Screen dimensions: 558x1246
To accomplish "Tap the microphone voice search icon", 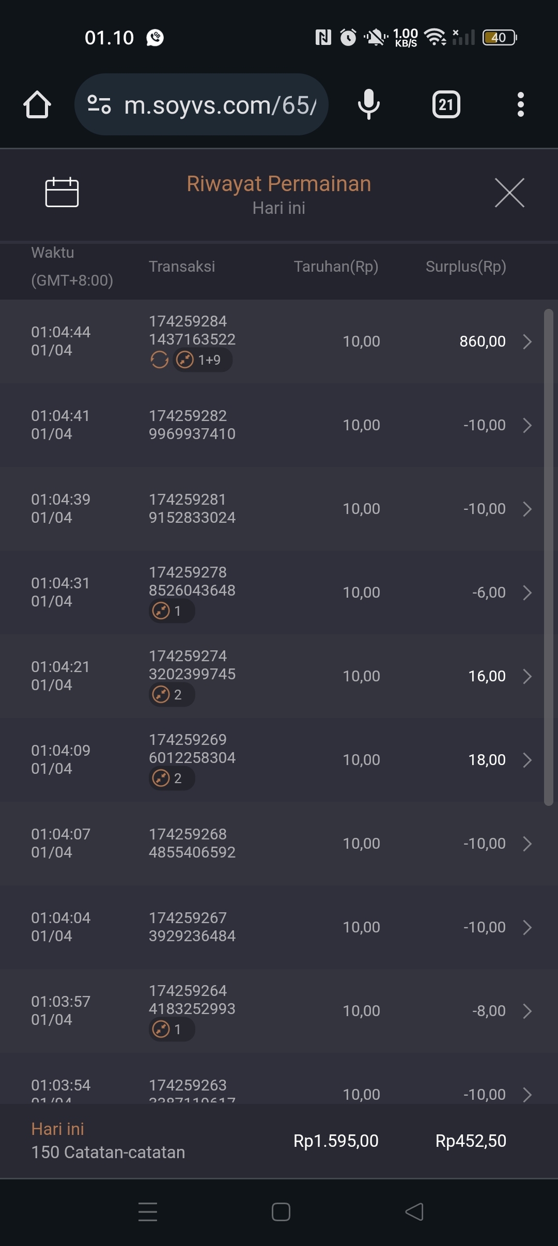I will (368, 104).
